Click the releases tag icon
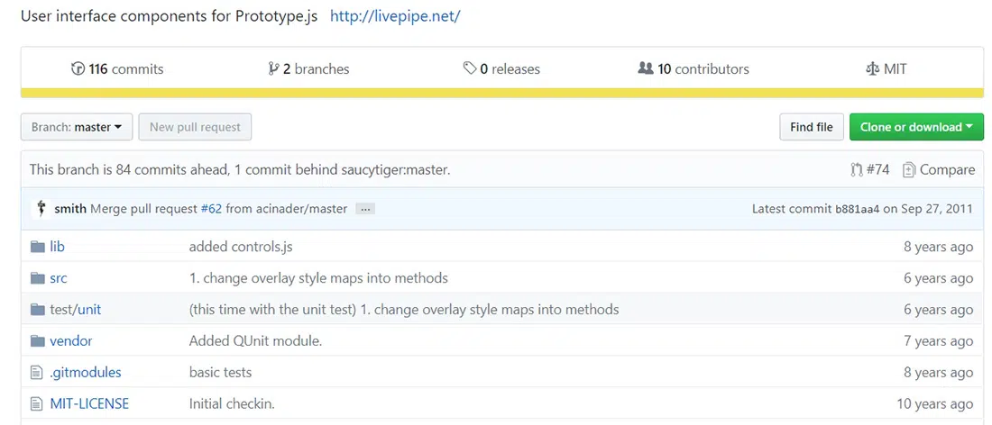992x425 pixels. 469,68
